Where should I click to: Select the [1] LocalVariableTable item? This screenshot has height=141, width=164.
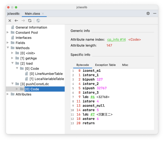tap(46, 79)
